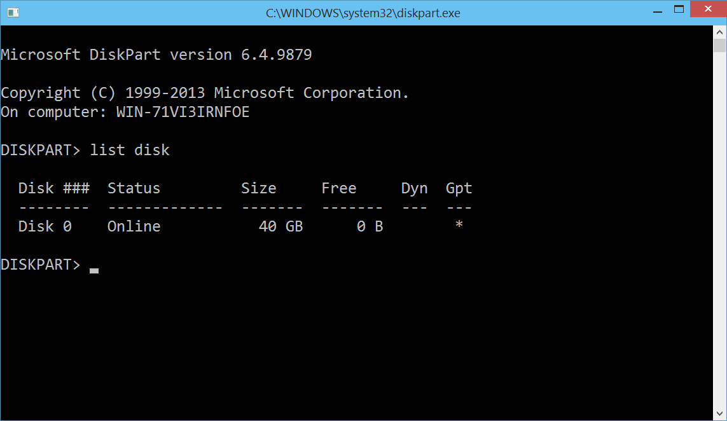Screen dimensions: 727x421
Task: Click the asterisk under the Gpt column
Action: pos(459,226)
